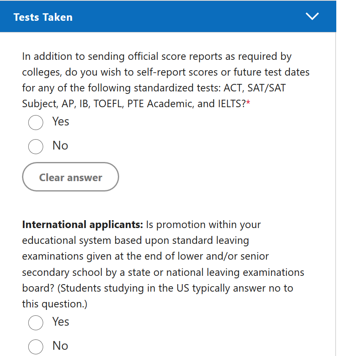This screenshot has height=356, width=345.
Task: Click the blue Tests Taken header bar
Action: tap(174, 17)
